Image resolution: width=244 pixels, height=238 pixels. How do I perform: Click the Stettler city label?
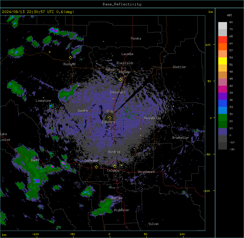179,67
